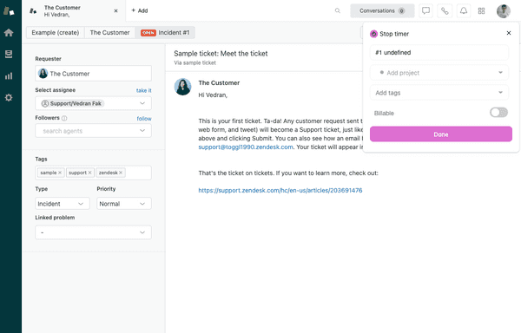Open notifications bell icon
The image size is (521, 333).
click(x=464, y=10)
